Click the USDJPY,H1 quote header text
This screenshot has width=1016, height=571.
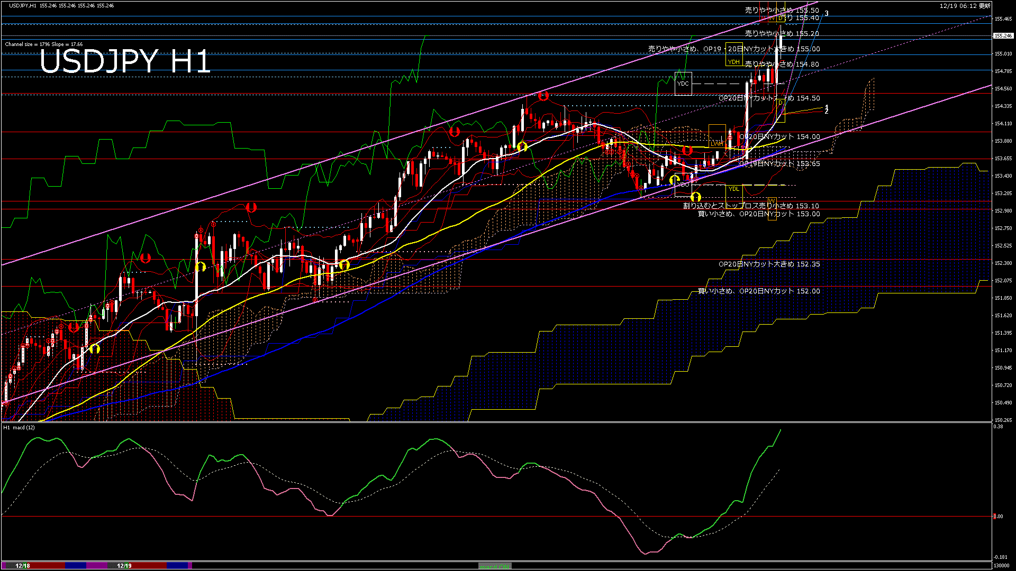coord(61,5)
